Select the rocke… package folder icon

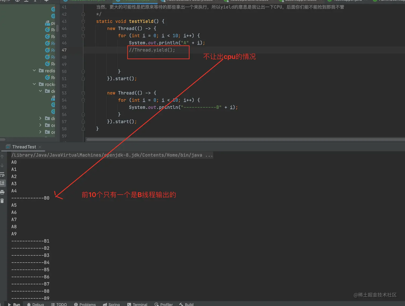41,84
